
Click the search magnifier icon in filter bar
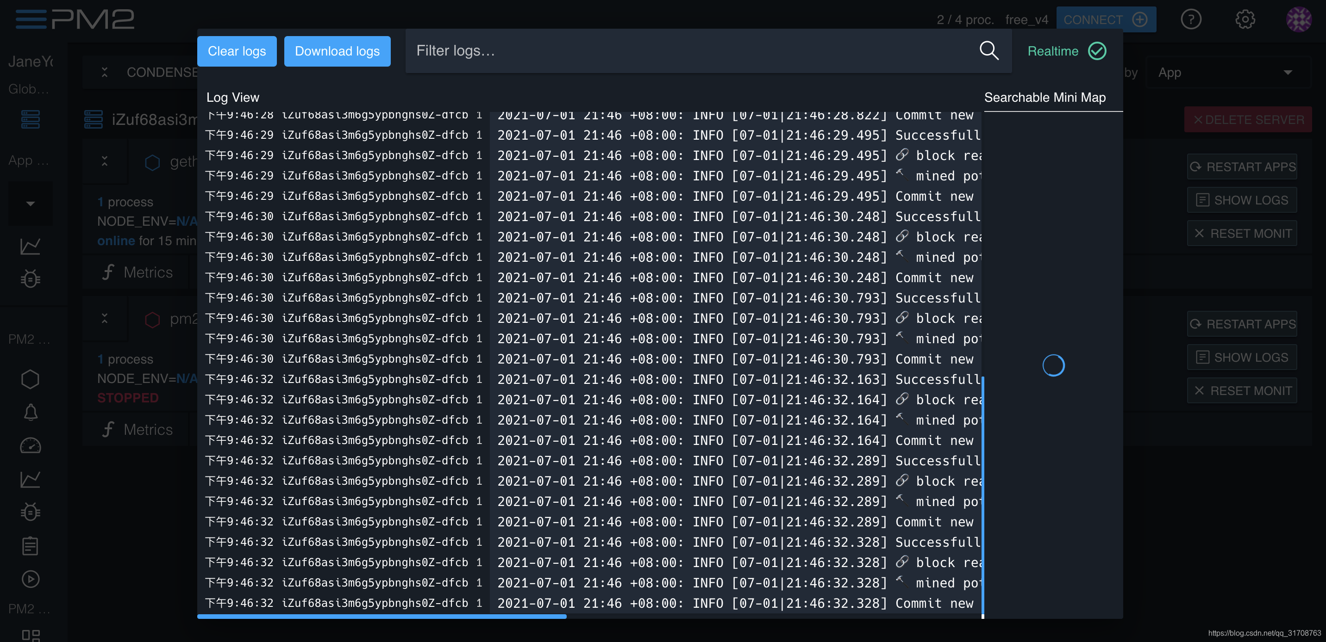(988, 50)
